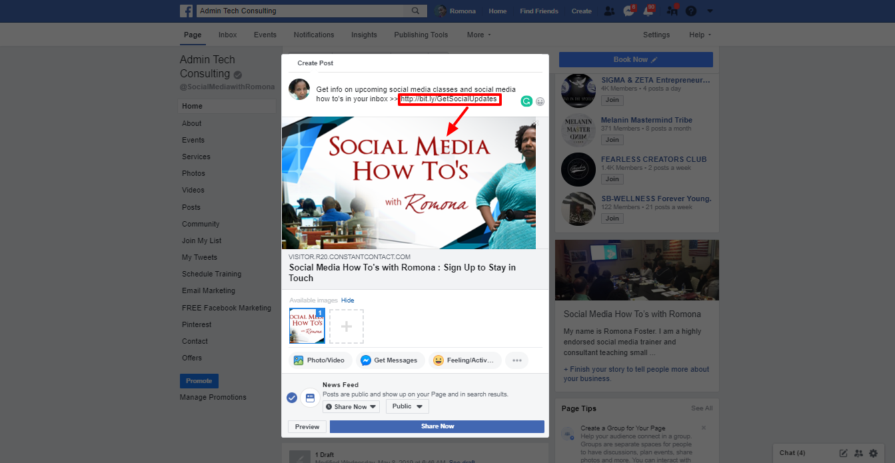Viewport: 895px width, 463px height.
Task: Open more post options ellipsis
Action: click(x=516, y=360)
